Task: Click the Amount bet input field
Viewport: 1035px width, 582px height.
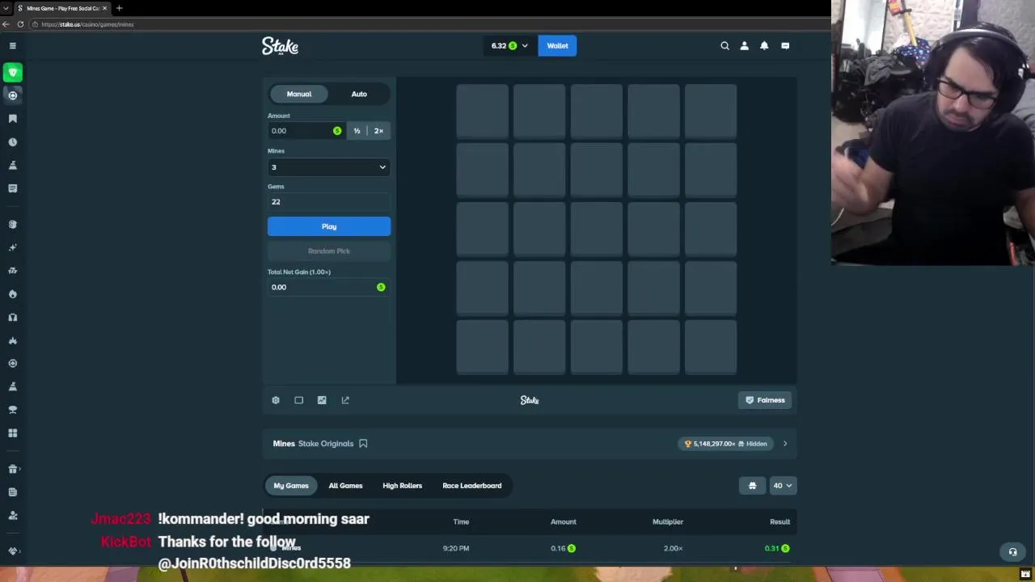Action: (300, 131)
